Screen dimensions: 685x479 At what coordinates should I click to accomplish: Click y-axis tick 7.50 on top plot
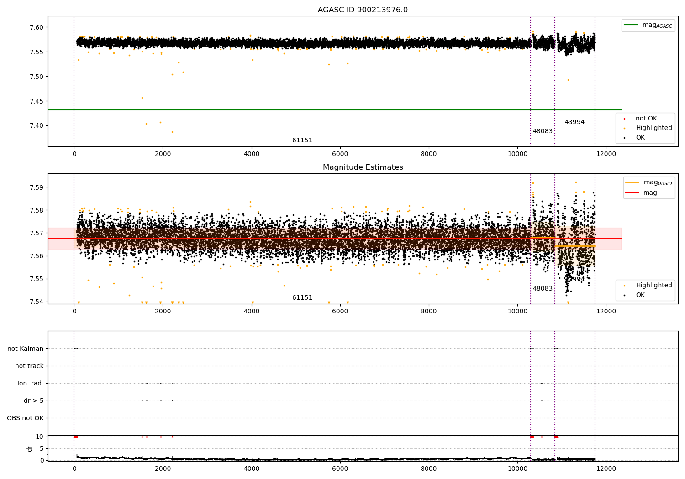point(37,77)
